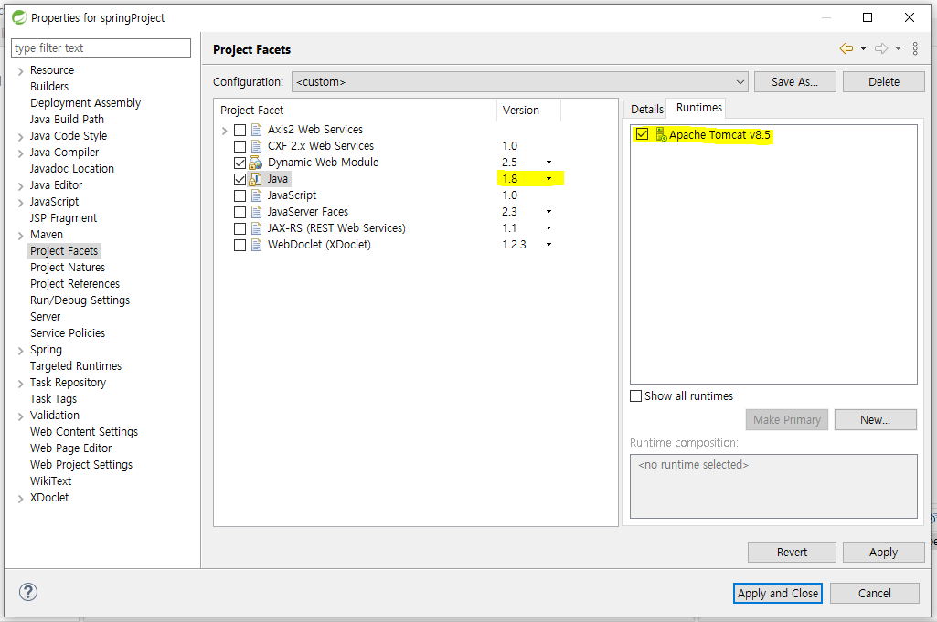Click Apply and Close button
Viewport: 937px width, 622px height.
[x=777, y=593]
